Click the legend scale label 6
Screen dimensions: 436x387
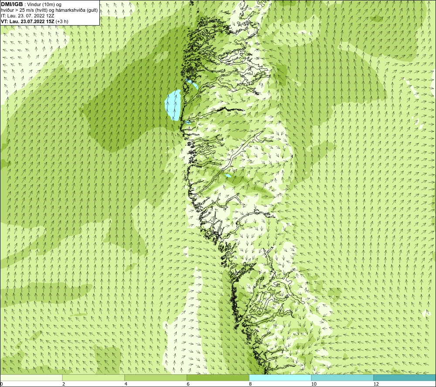pyautogui.click(x=188, y=384)
